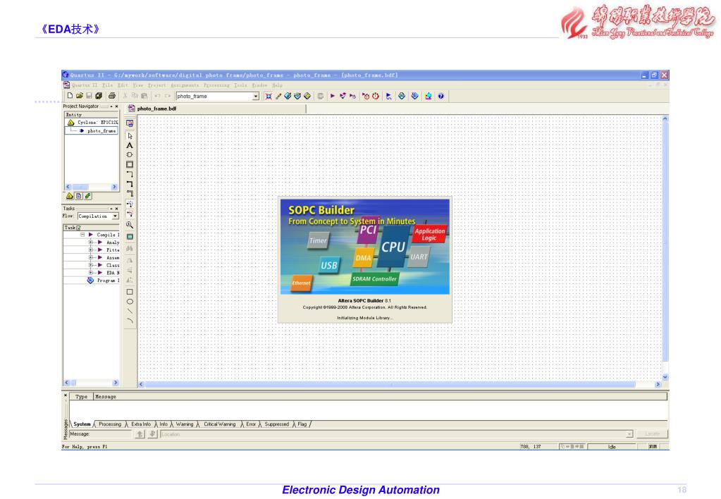
Task: Click the Full Screen icon in tool palette
Action: (130, 236)
